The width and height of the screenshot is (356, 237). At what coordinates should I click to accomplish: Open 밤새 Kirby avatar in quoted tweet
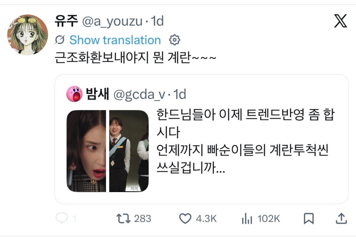click(74, 94)
